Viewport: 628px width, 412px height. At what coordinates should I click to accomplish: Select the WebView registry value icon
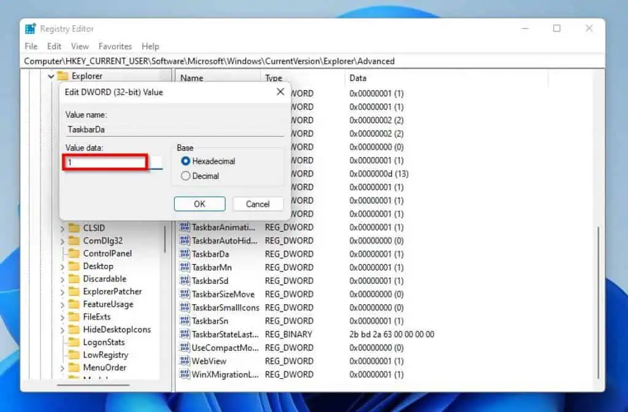185,362
